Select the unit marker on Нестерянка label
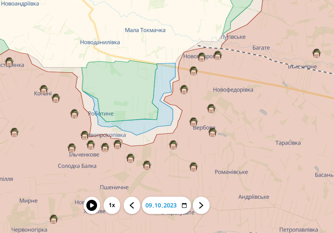This screenshot has width=334, height=233. point(9,62)
